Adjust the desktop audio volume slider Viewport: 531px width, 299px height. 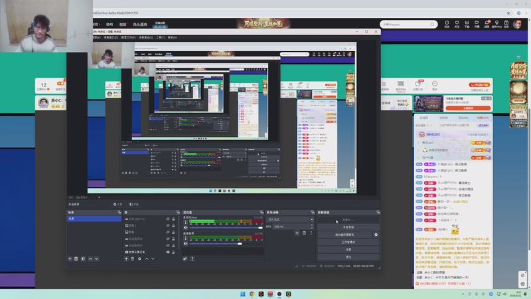click(226, 243)
